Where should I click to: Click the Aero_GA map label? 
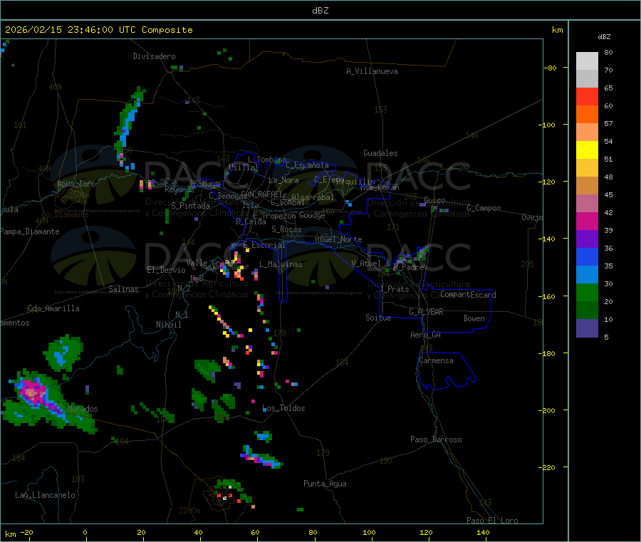point(426,335)
